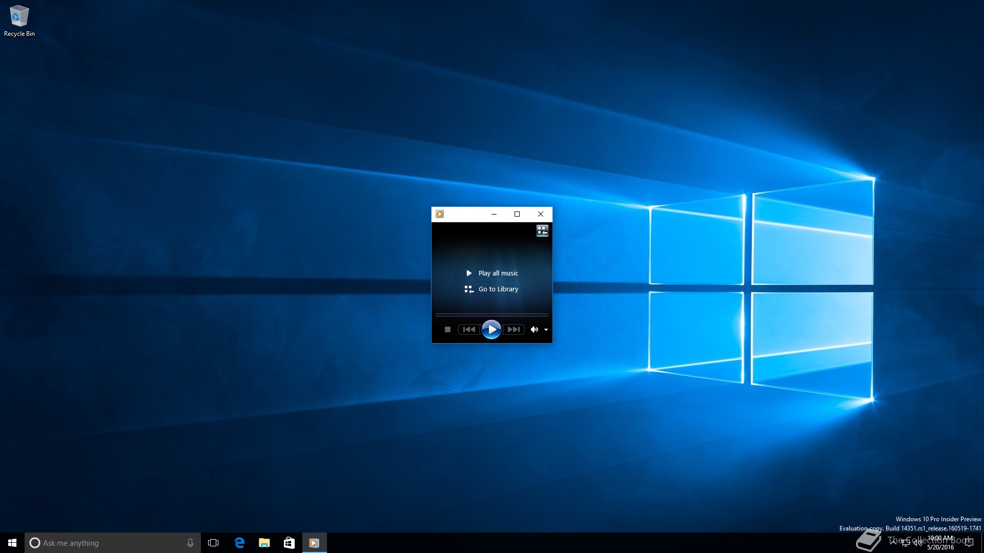Open the Recycle Bin desktop icon
This screenshot has height=553, width=984.
[19, 20]
